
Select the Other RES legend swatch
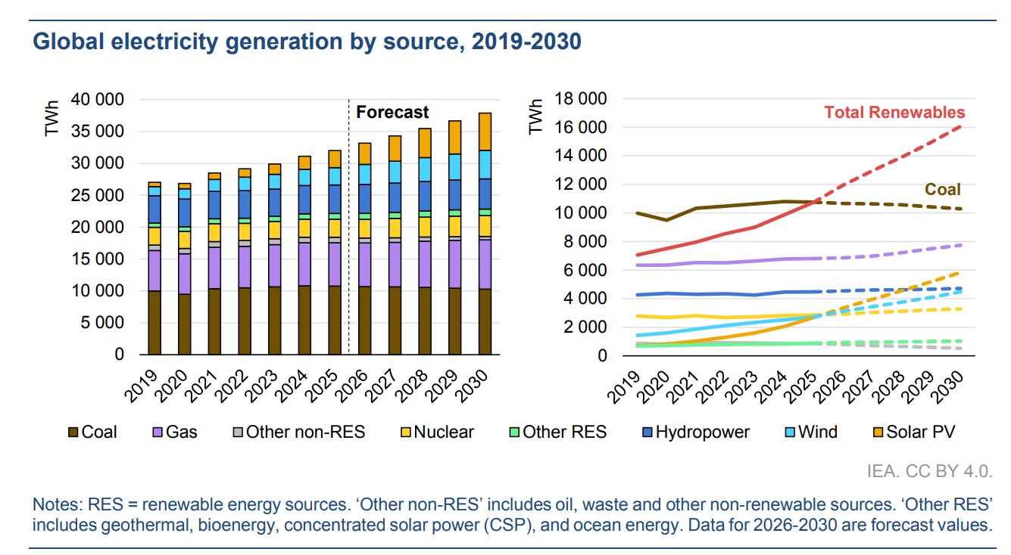pos(513,433)
